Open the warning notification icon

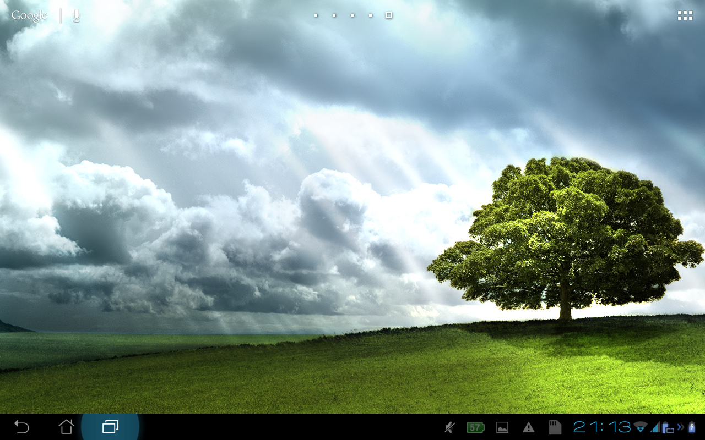pos(529,427)
